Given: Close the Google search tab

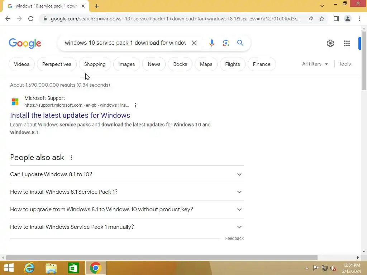Looking at the screenshot, I should 83,6.
